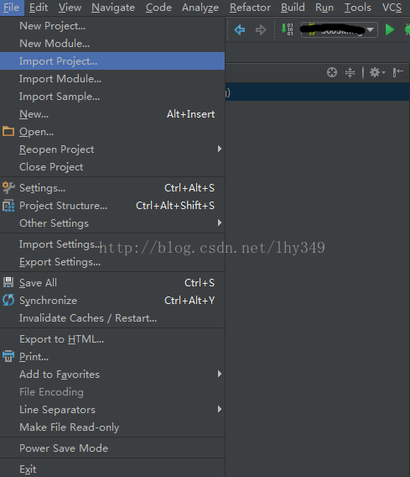The width and height of the screenshot is (410, 477).
Task: Open the Build menu
Action: (293, 8)
